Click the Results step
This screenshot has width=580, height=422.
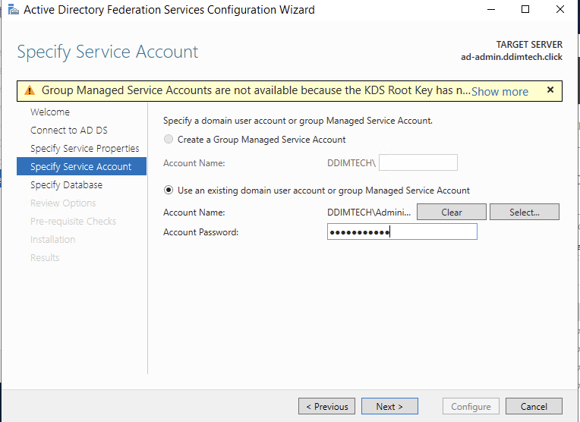pos(45,257)
